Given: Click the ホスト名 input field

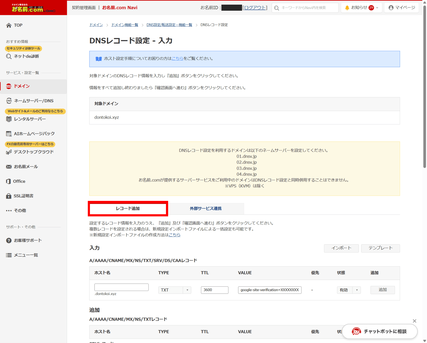Looking at the screenshot, I should [x=121, y=287].
